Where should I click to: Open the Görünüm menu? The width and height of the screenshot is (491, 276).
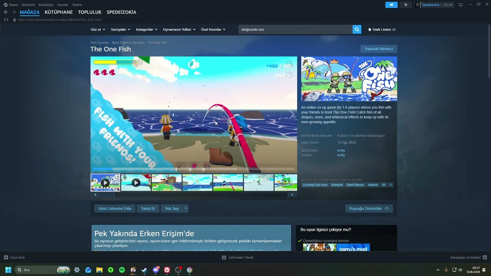[x=28, y=5]
